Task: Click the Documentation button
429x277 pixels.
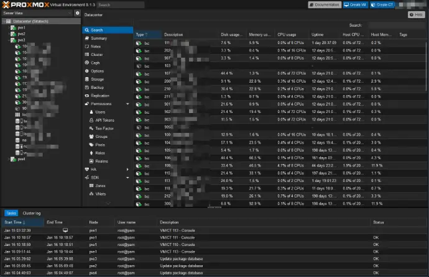Action: pos(324,4)
